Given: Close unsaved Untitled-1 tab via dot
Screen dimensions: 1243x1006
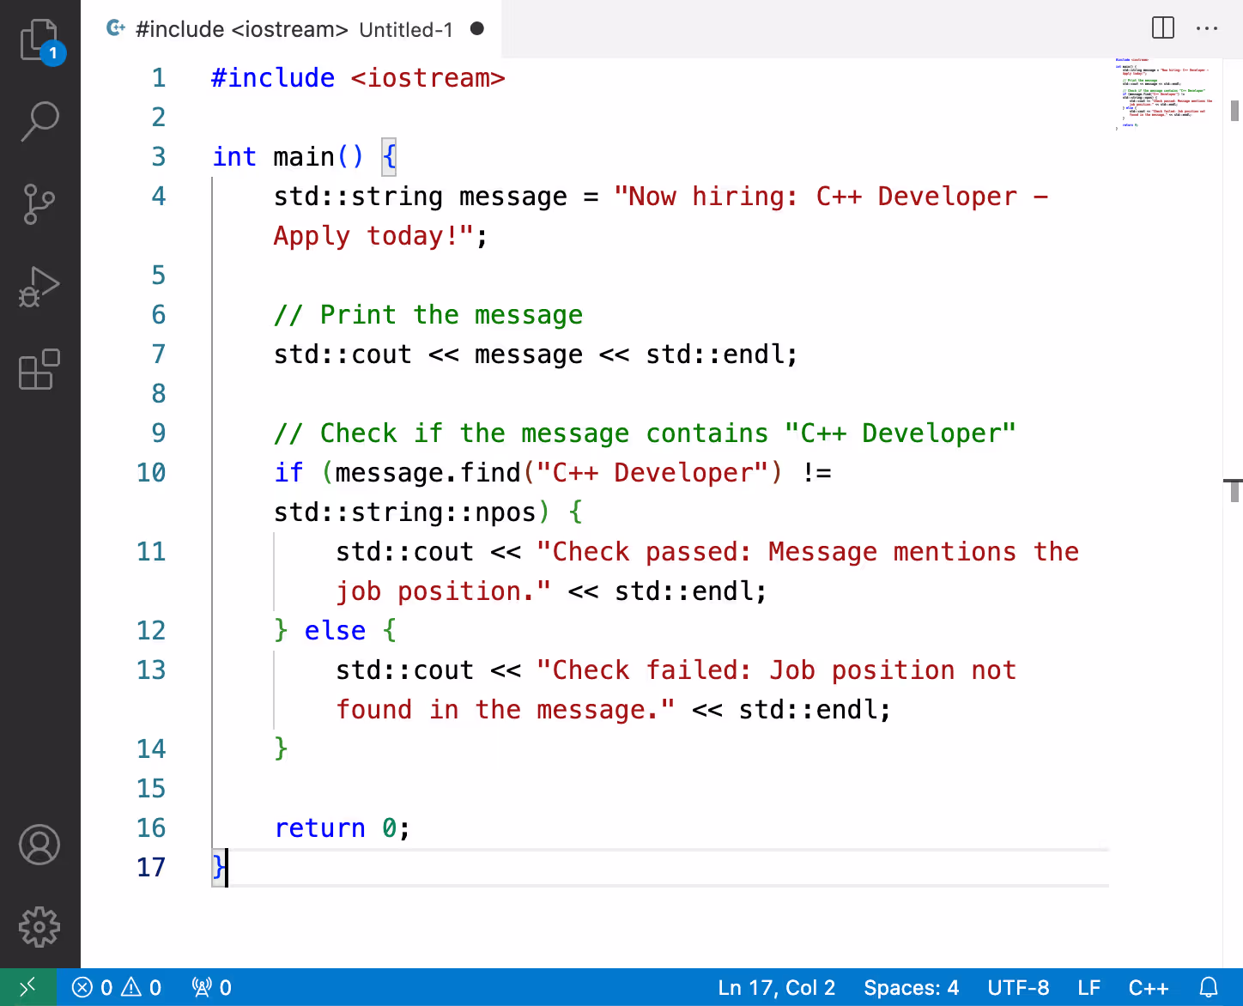Looking at the screenshot, I should pyautogui.click(x=477, y=29).
